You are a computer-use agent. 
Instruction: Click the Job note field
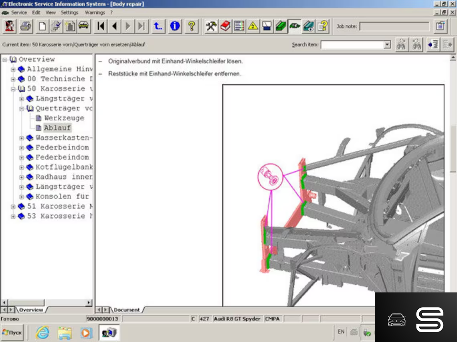394,27
